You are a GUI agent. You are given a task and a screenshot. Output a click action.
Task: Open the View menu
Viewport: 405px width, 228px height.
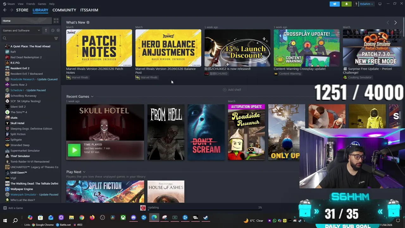[x=21, y=4]
